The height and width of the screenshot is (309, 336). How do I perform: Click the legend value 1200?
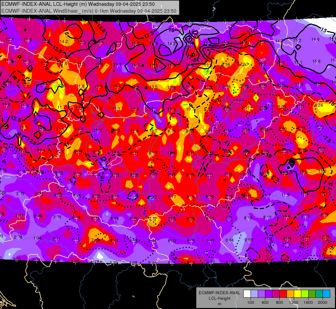(294, 302)
